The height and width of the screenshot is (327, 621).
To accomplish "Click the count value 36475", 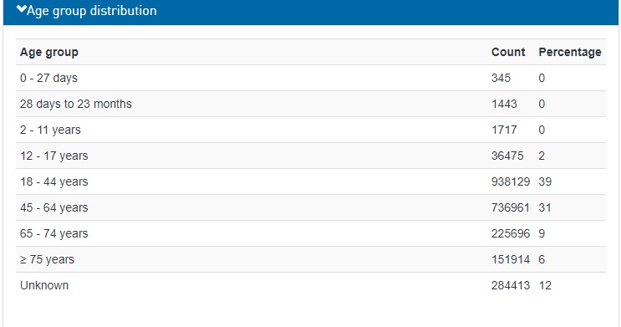I will coord(507,156).
